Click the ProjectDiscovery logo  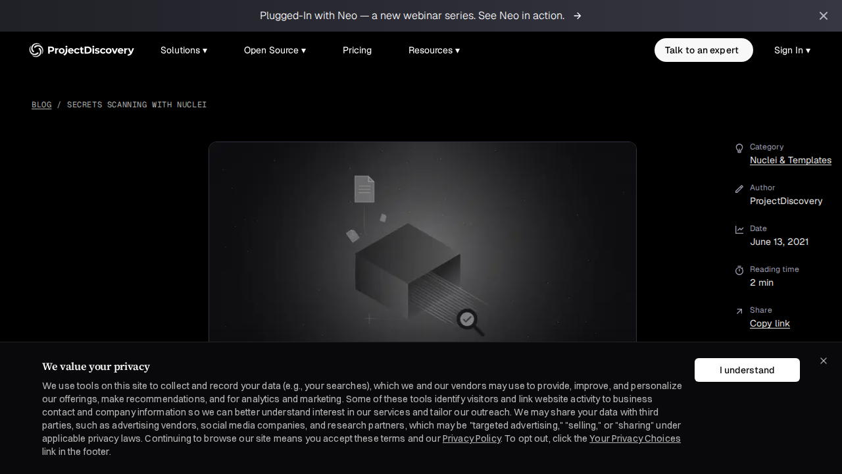point(82,50)
